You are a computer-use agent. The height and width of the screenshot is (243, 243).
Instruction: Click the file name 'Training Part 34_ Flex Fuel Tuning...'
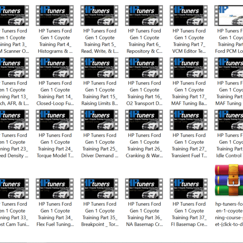[55, 221]
